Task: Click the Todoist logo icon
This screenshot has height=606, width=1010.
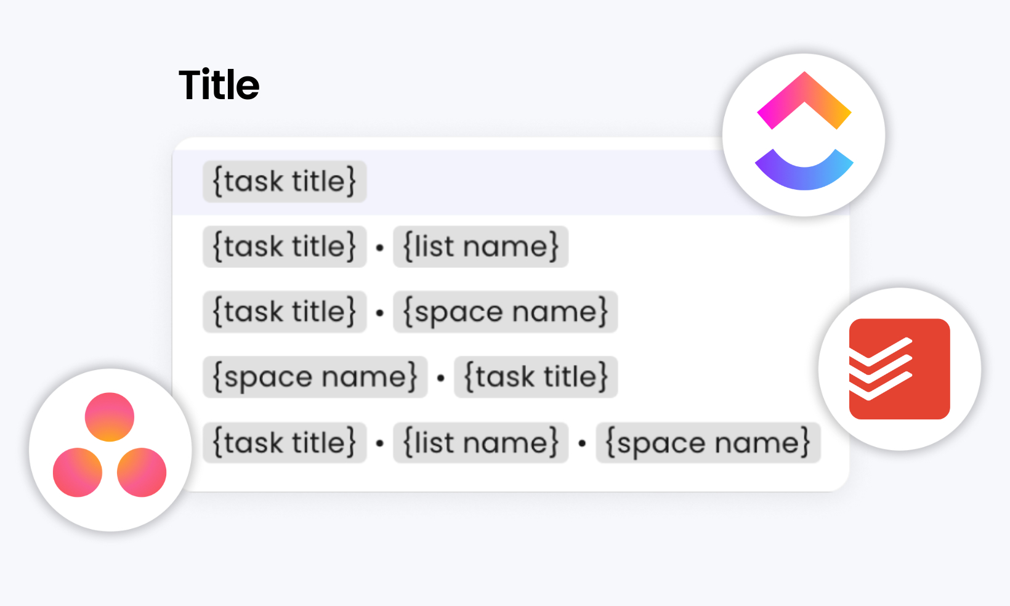Action: pyautogui.click(x=900, y=369)
